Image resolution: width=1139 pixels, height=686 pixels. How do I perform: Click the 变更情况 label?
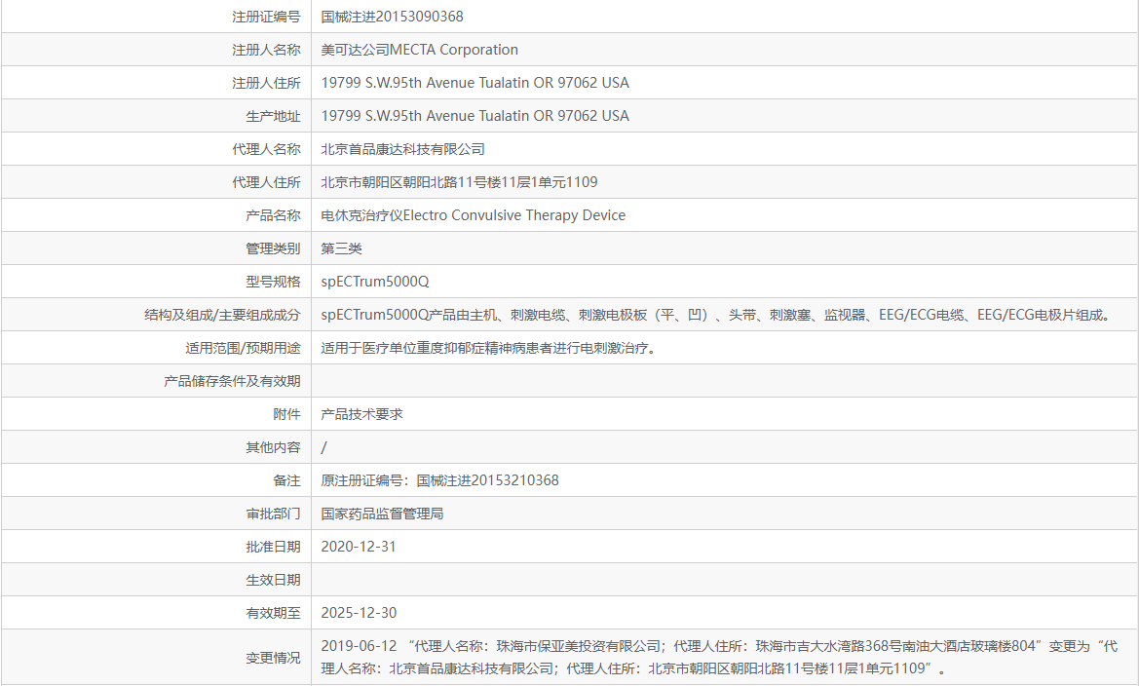tap(273, 658)
